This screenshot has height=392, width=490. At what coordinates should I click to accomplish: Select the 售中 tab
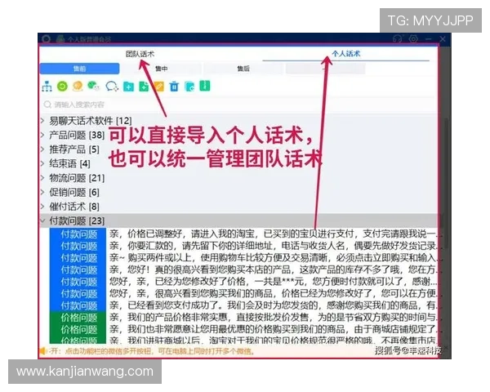pyautogui.click(x=162, y=69)
